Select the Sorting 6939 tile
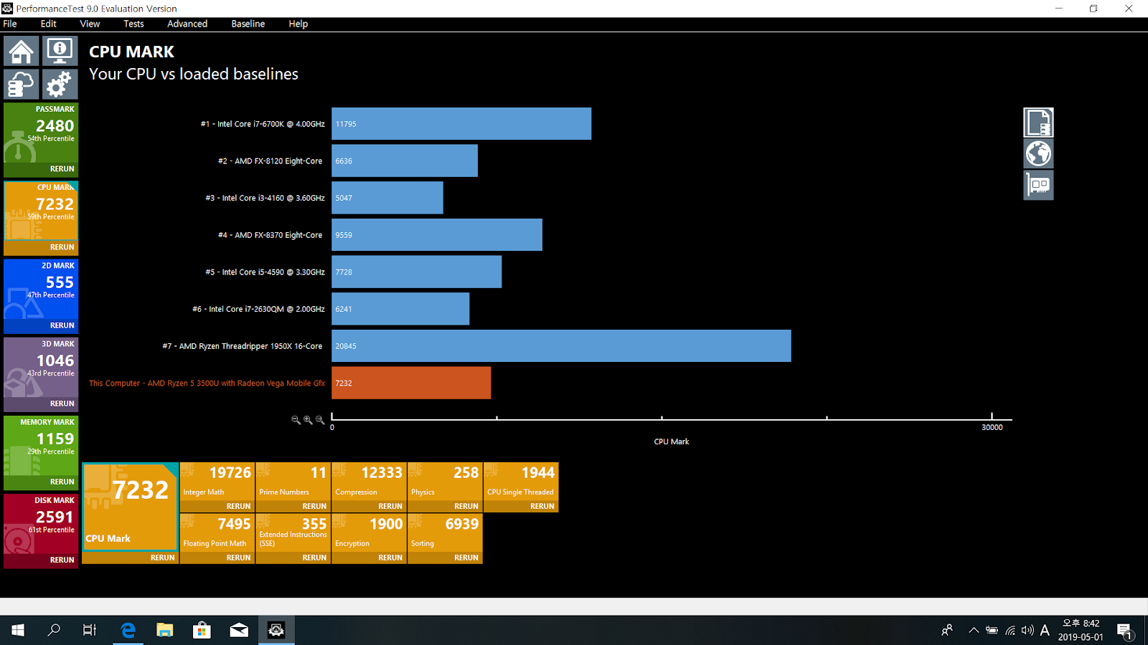 446,533
